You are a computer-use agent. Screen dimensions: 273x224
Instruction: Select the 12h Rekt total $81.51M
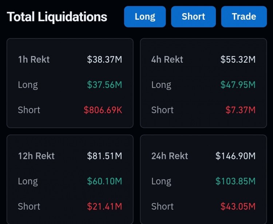(x=104, y=156)
